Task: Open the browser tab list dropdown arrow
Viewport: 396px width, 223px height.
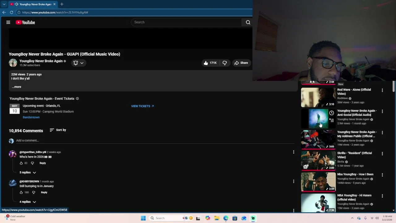Action: point(4,4)
